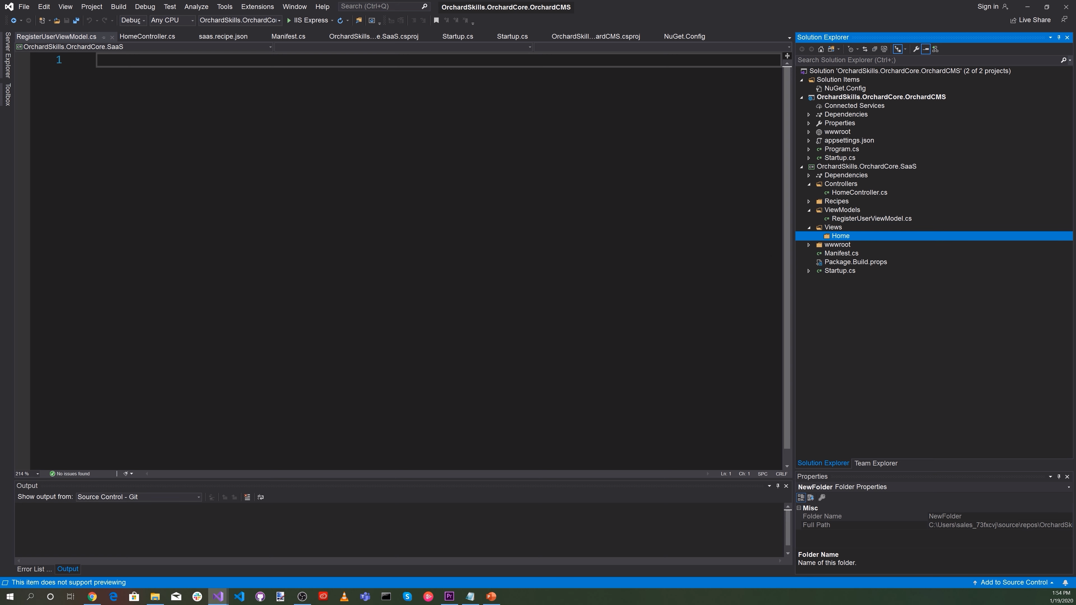Click Add to Source Control
Viewport: 1076px width, 605px height.
(x=1014, y=583)
